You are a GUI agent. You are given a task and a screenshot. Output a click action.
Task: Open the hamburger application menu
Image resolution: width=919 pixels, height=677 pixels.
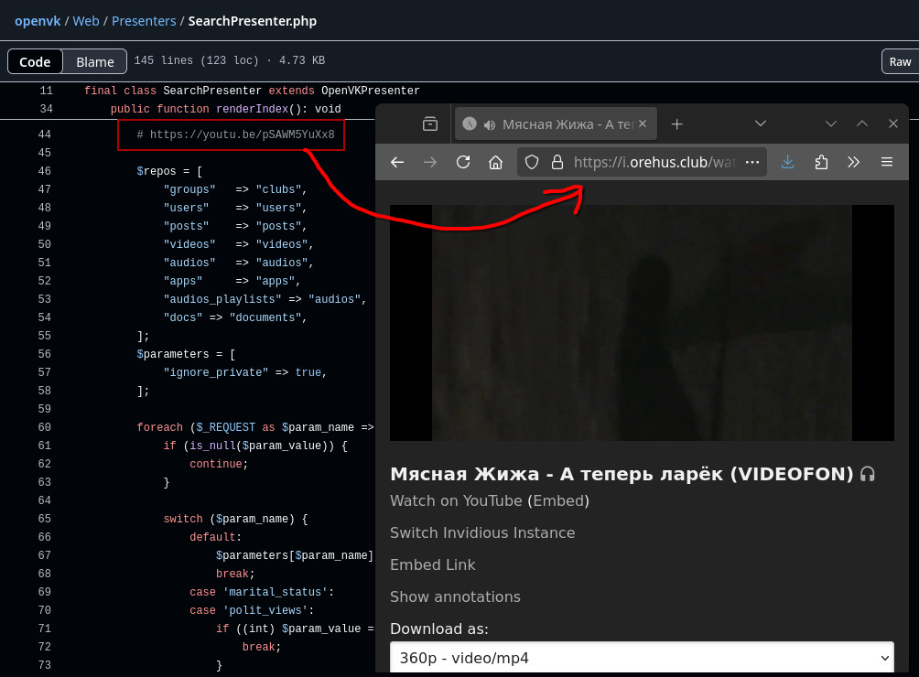886,162
